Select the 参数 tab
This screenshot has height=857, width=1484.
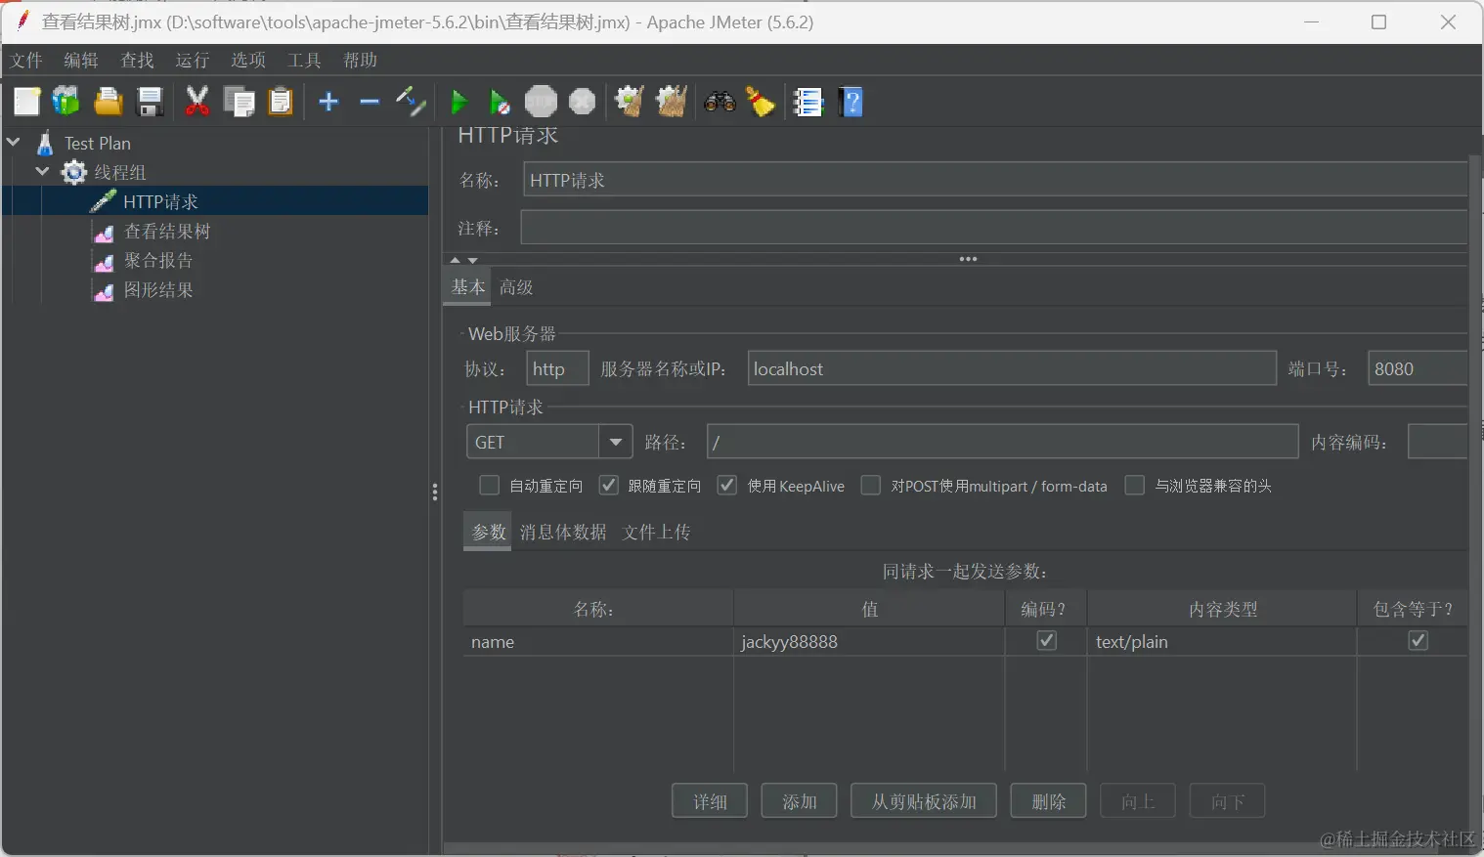click(488, 533)
